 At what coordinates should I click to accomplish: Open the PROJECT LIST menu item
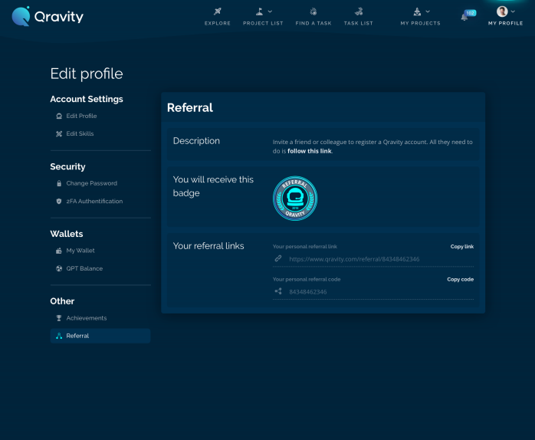[x=263, y=23]
